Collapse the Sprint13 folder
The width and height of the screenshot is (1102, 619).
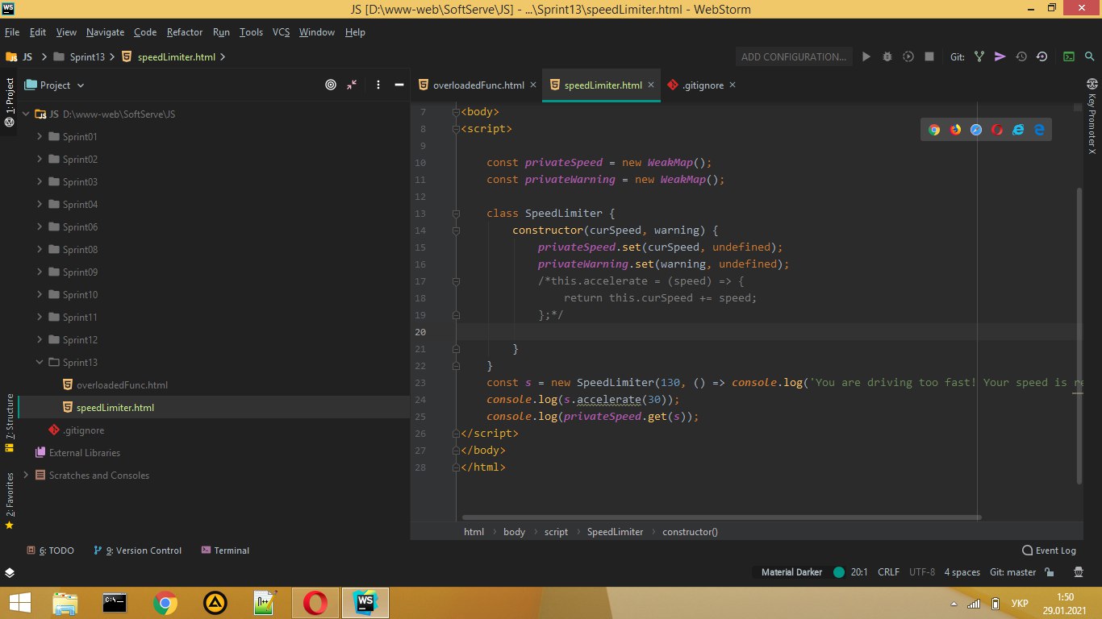coord(40,363)
